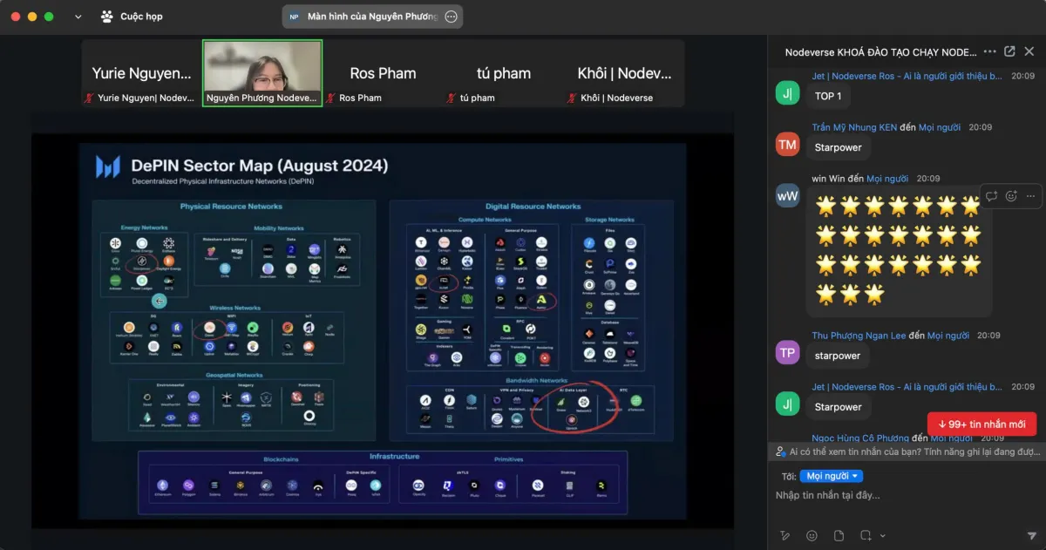Screen dimensions: 1046x550
Task: Click sender name Thu Phượng Ngan Lee
Action: tap(857, 336)
